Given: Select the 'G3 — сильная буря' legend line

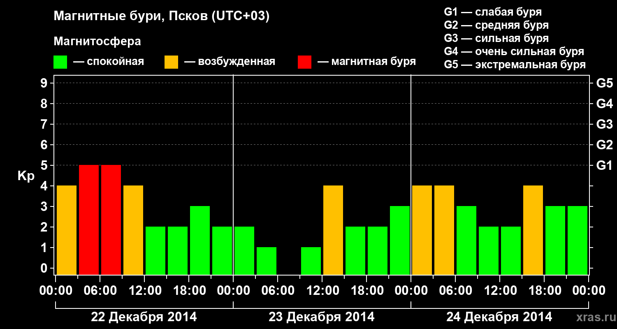Looking at the screenshot, I should click(x=496, y=38).
